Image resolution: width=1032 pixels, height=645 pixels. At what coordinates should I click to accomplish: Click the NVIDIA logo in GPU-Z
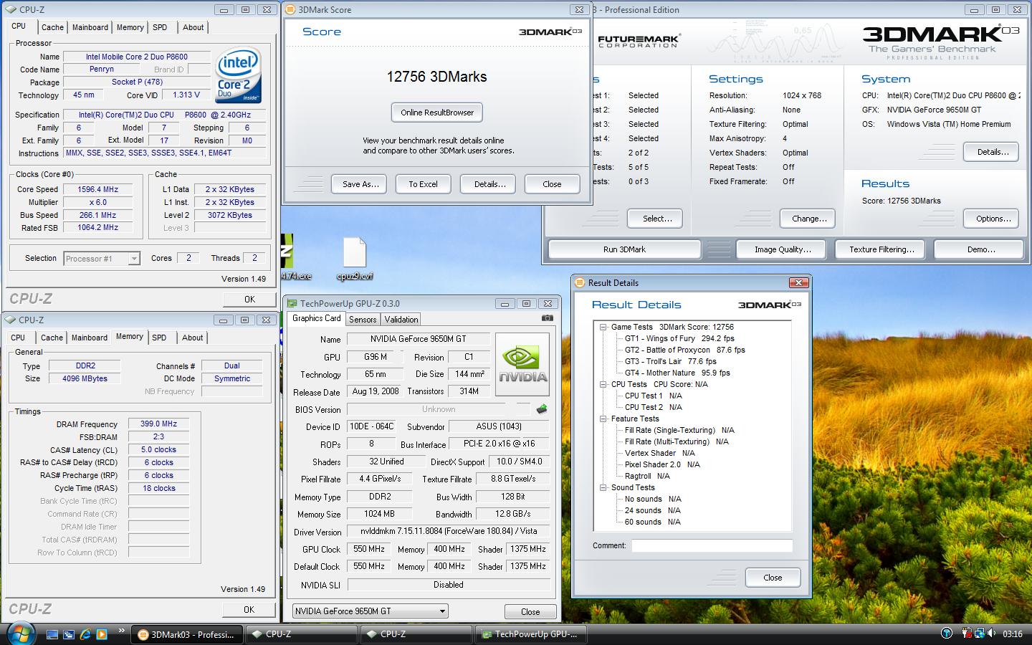tap(522, 364)
